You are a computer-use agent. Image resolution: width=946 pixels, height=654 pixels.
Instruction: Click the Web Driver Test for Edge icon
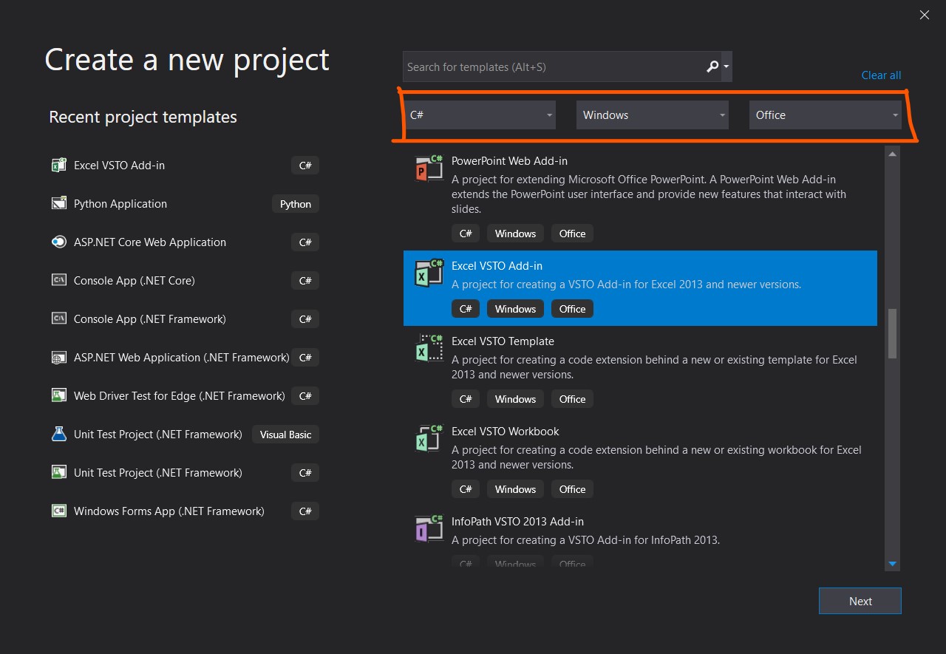click(x=59, y=396)
